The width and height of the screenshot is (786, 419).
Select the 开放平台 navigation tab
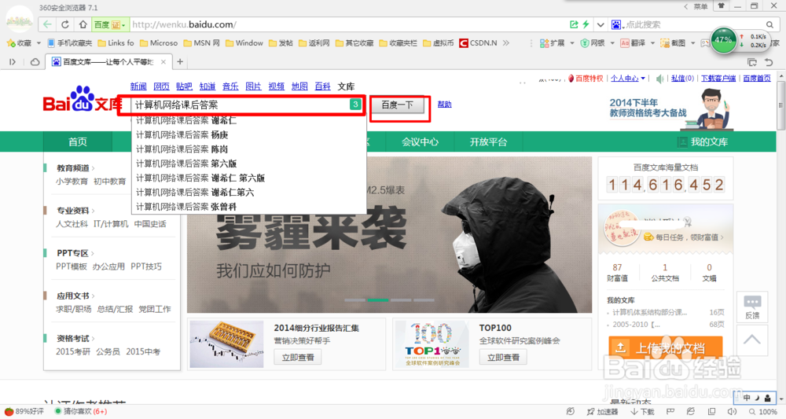pyautogui.click(x=488, y=142)
